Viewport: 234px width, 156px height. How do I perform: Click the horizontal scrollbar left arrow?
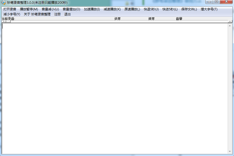(4, 21)
